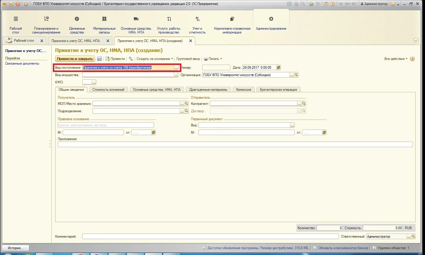
Task: Click the История... button
Action: [x=16, y=248]
